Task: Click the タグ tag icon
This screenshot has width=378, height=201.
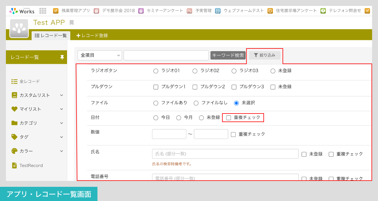Action: pyautogui.click(x=14, y=137)
